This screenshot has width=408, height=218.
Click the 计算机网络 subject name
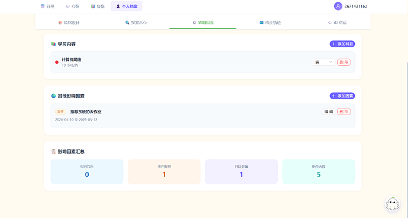click(x=72, y=60)
